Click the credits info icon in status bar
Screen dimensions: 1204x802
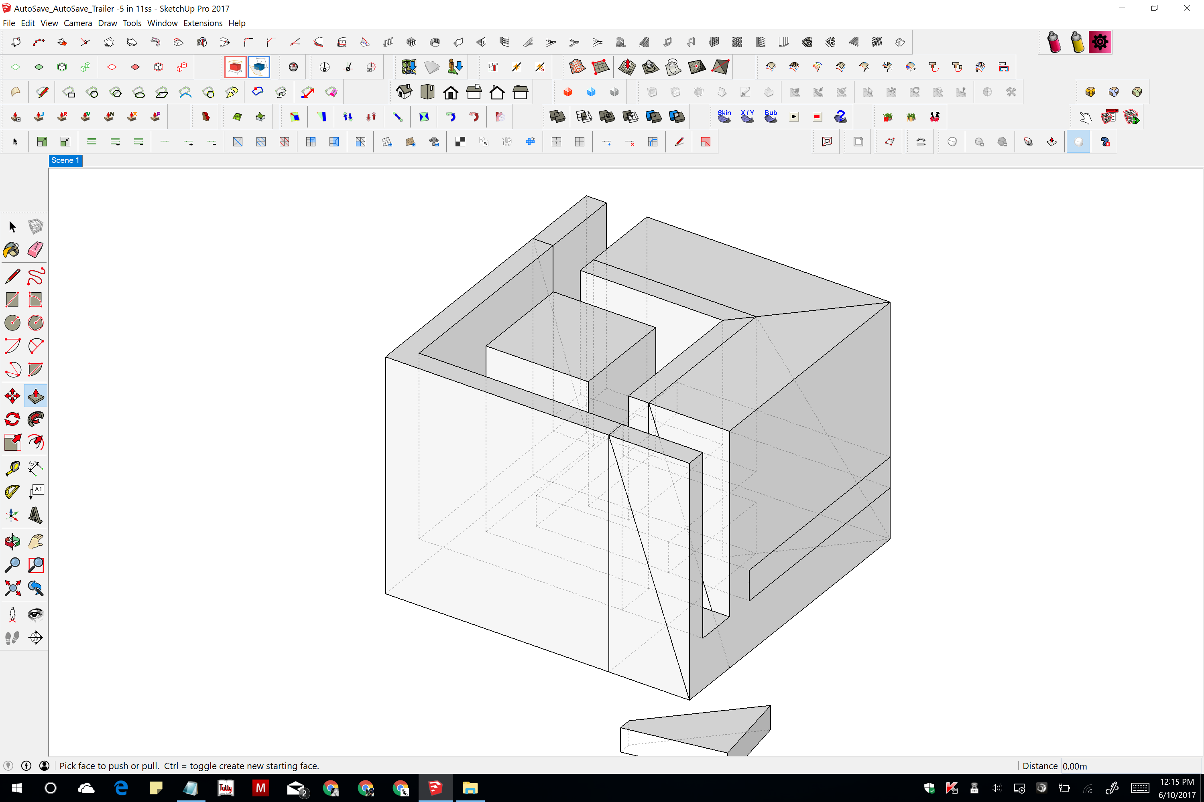pyautogui.click(x=26, y=766)
